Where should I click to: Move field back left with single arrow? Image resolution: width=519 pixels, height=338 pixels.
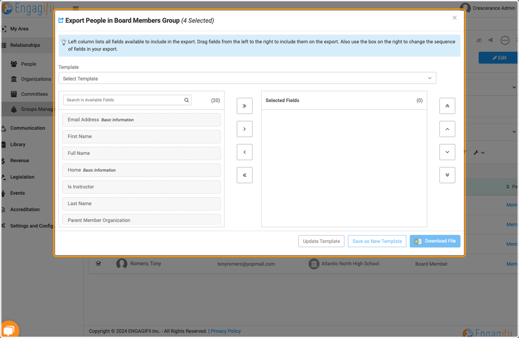click(x=244, y=152)
